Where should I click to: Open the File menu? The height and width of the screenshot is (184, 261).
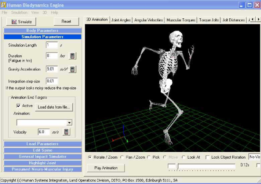tap(4, 13)
